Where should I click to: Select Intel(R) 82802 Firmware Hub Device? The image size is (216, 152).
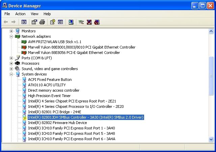coord(57,123)
